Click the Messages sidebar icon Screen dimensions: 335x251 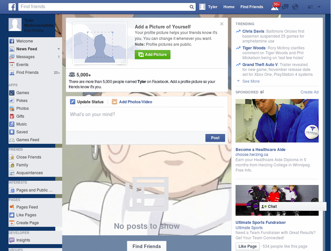coord(12,57)
